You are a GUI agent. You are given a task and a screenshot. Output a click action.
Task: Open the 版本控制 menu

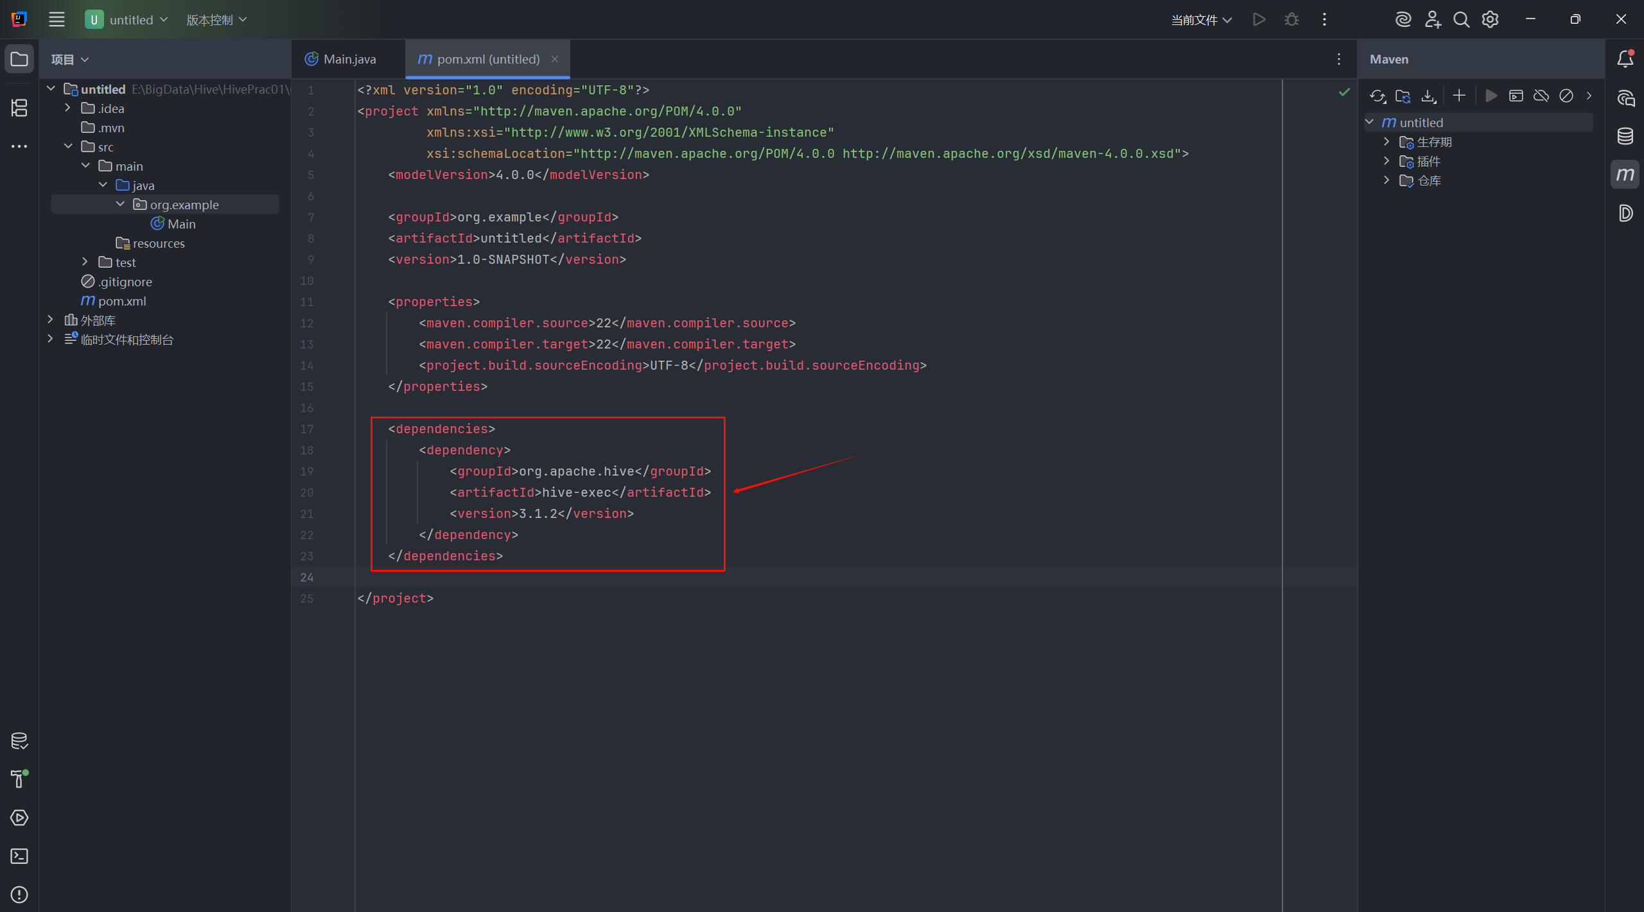click(216, 20)
